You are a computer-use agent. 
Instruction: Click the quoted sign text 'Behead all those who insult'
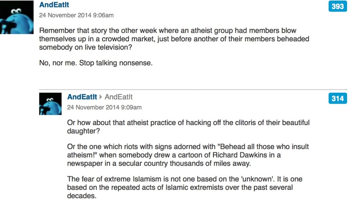[263, 147]
